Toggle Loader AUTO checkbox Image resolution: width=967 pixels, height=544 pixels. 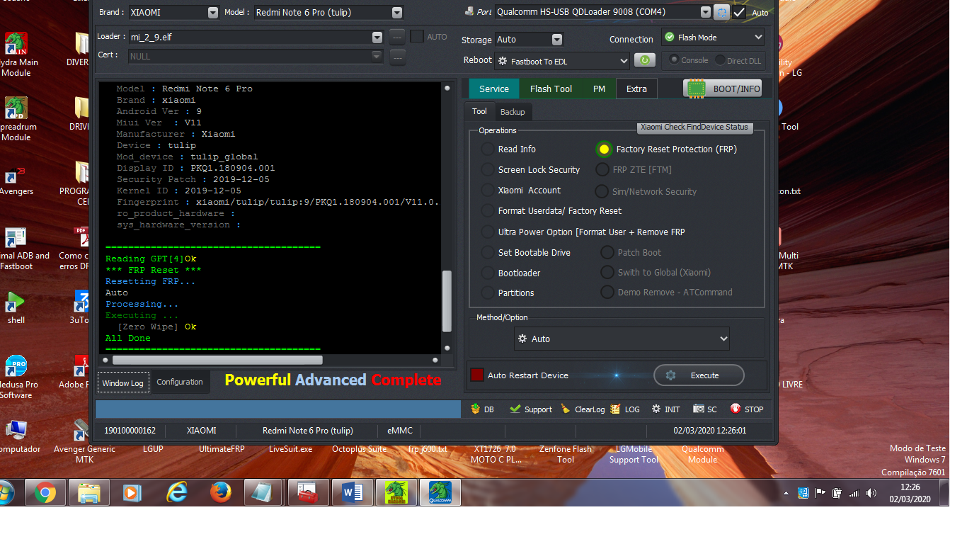click(x=417, y=36)
